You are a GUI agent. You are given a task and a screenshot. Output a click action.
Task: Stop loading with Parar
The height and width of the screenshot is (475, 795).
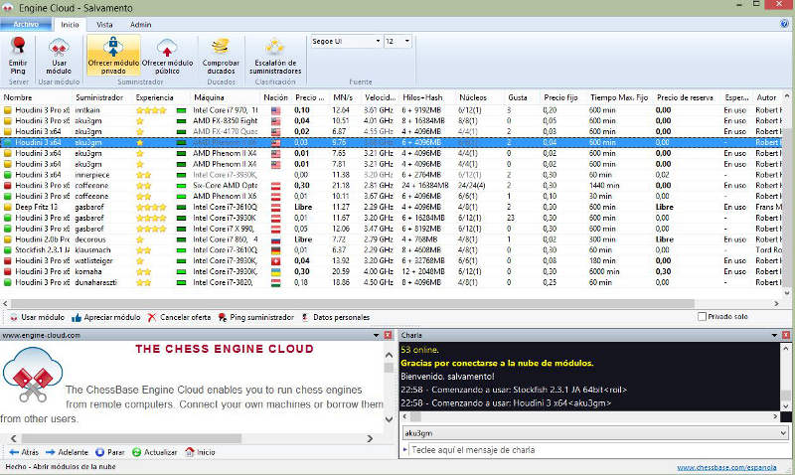click(110, 452)
